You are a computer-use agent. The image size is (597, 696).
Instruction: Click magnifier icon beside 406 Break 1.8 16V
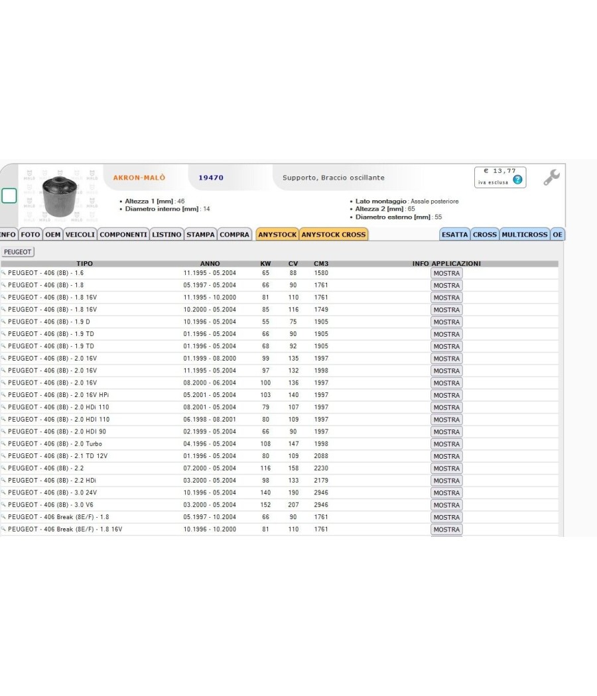coord(3,529)
